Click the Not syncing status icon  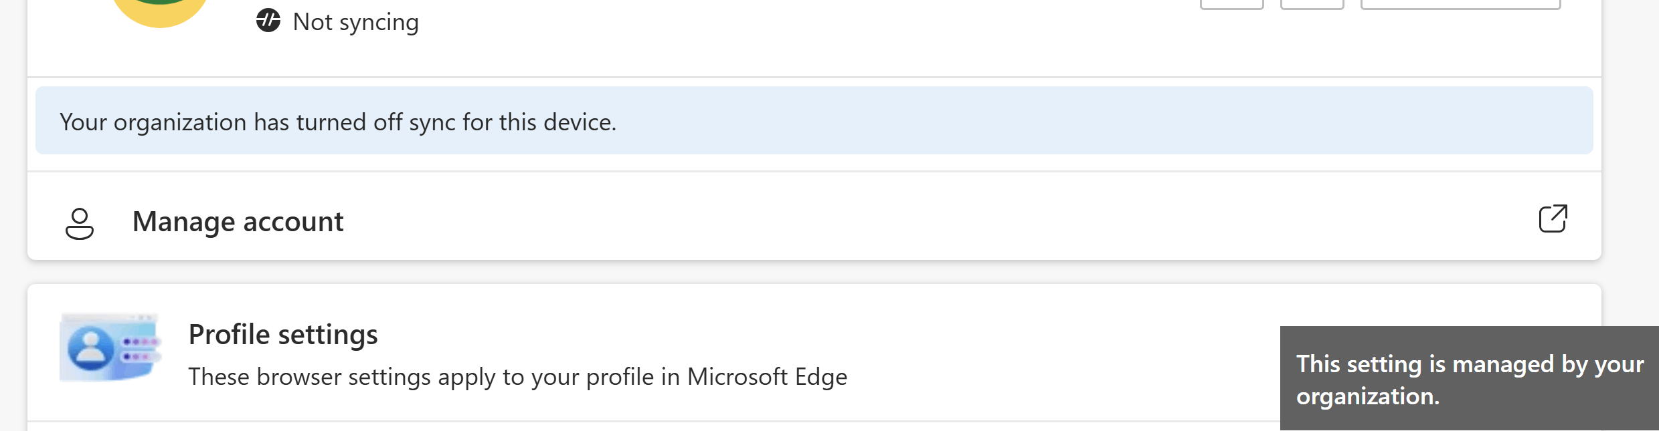coord(268,21)
